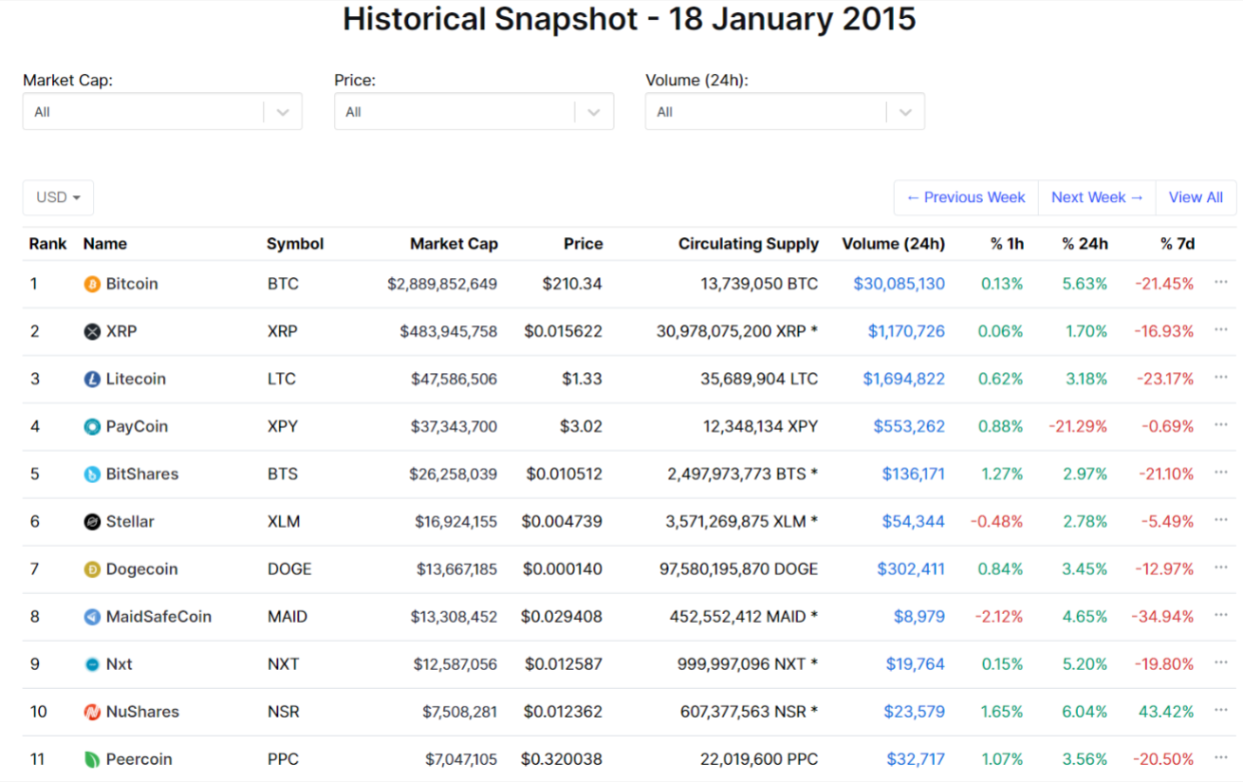The image size is (1243, 782).
Task: Click the PayCoin logo icon
Action: point(92,426)
